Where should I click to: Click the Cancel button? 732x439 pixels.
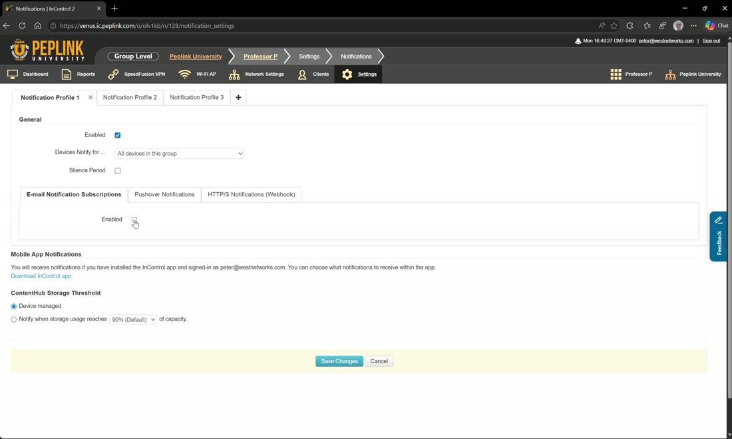[x=379, y=362]
